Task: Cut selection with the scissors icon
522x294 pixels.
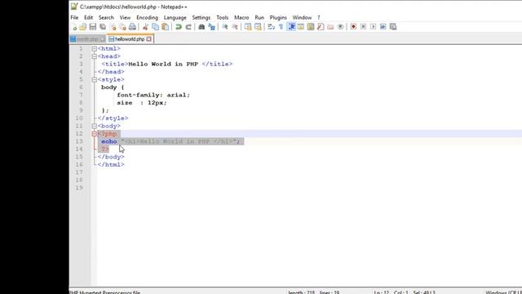Action: pyautogui.click(x=145, y=27)
